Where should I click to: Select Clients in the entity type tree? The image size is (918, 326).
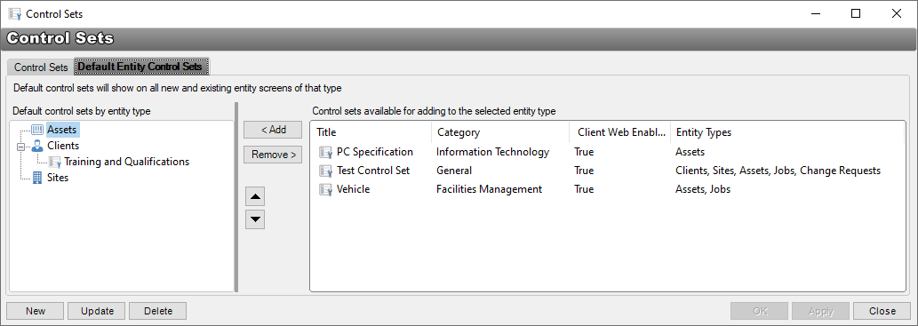point(63,146)
